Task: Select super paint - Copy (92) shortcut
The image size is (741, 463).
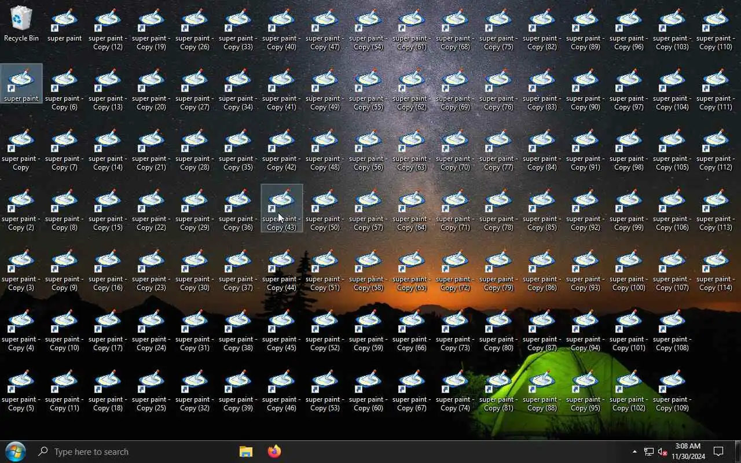Action: click(586, 210)
